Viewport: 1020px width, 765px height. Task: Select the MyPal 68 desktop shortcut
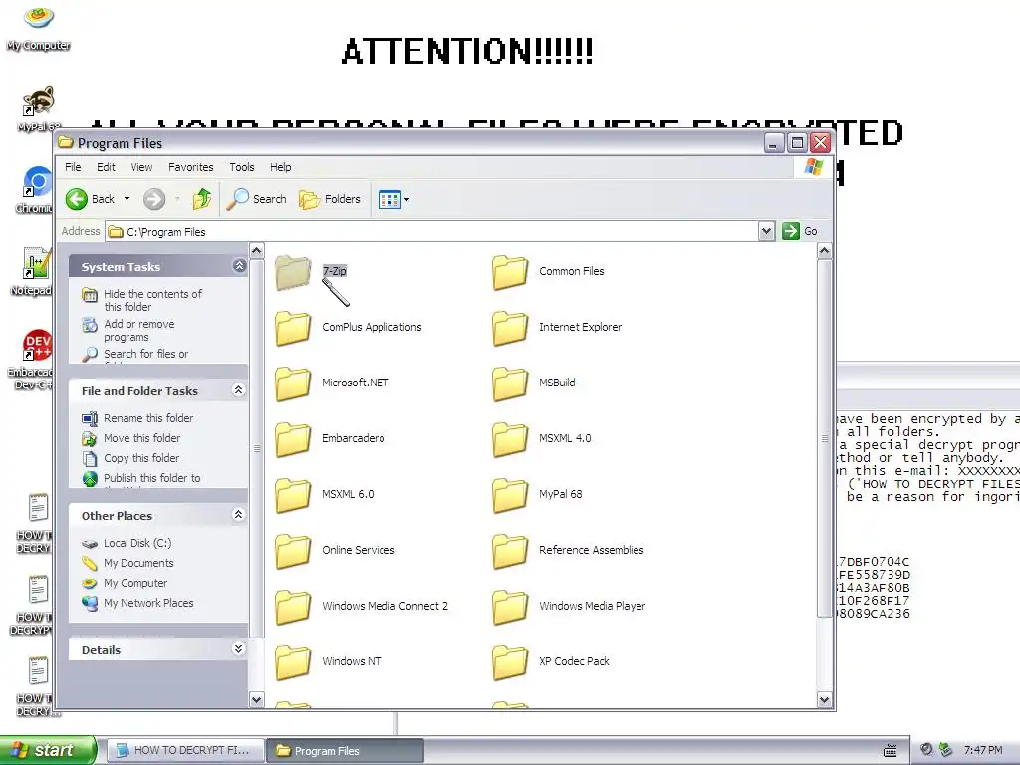39,108
